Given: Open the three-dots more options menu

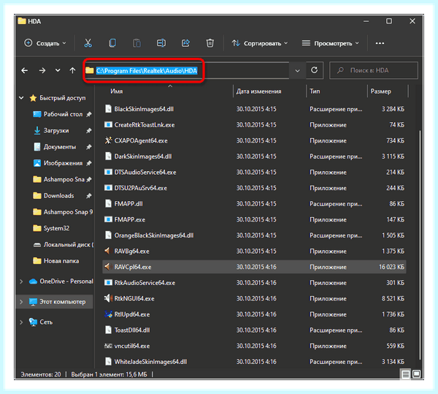Looking at the screenshot, I should (x=380, y=43).
